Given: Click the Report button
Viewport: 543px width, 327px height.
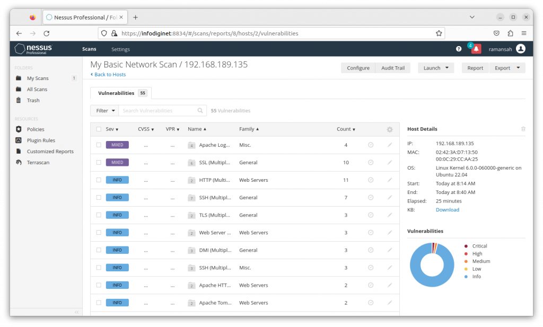Looking at the screenshot, I should click(x=475, y=68).
